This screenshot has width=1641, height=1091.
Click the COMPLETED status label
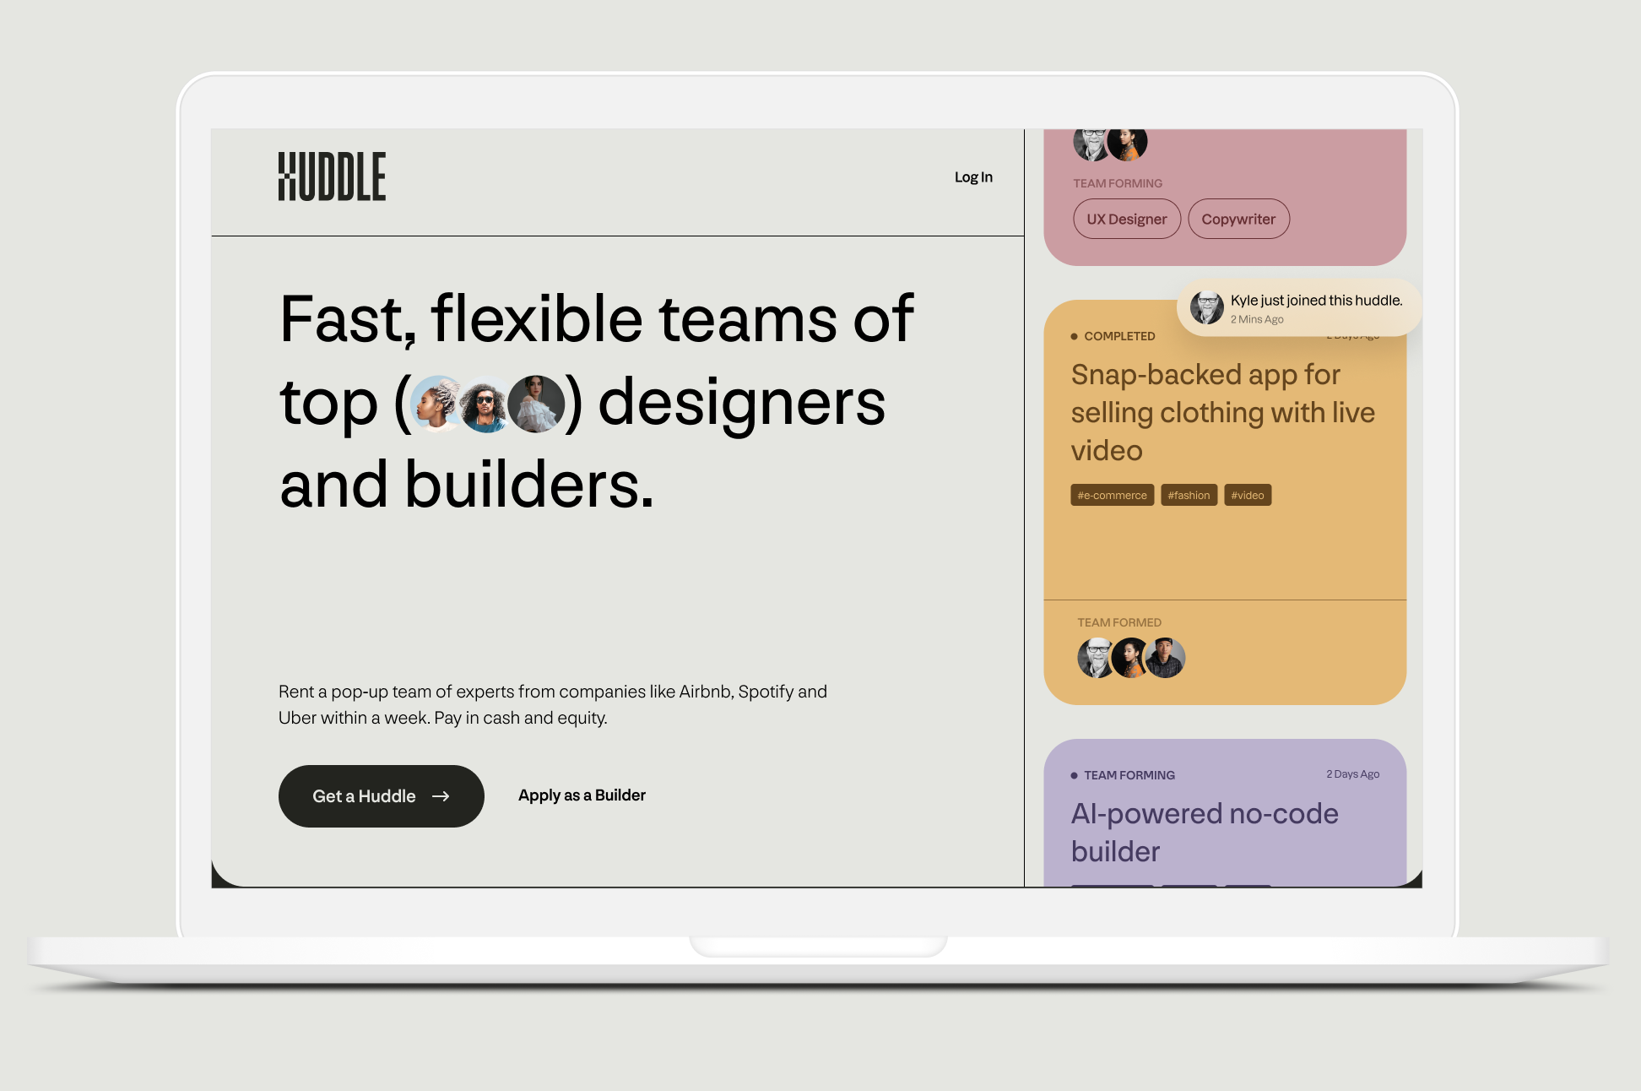pos(1119,336)
